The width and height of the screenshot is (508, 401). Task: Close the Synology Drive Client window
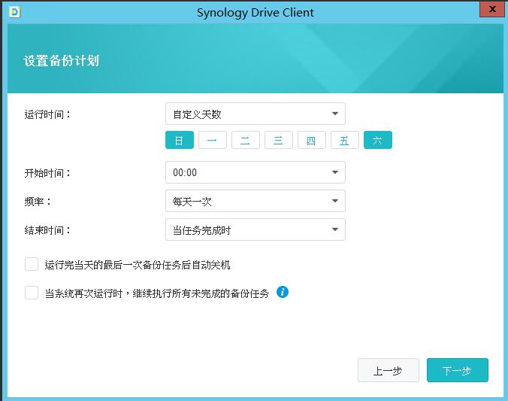491,9
